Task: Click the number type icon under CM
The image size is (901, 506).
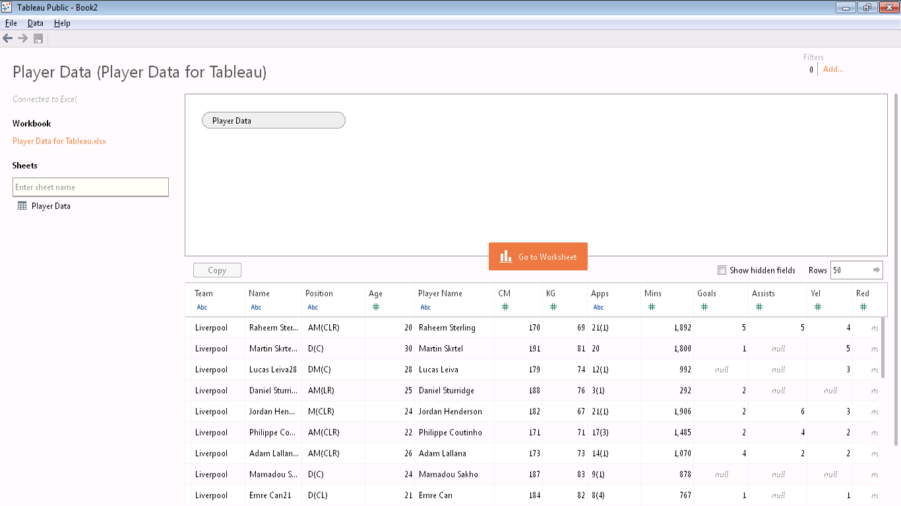Action: pyautogui.click(x=505, y=307)
